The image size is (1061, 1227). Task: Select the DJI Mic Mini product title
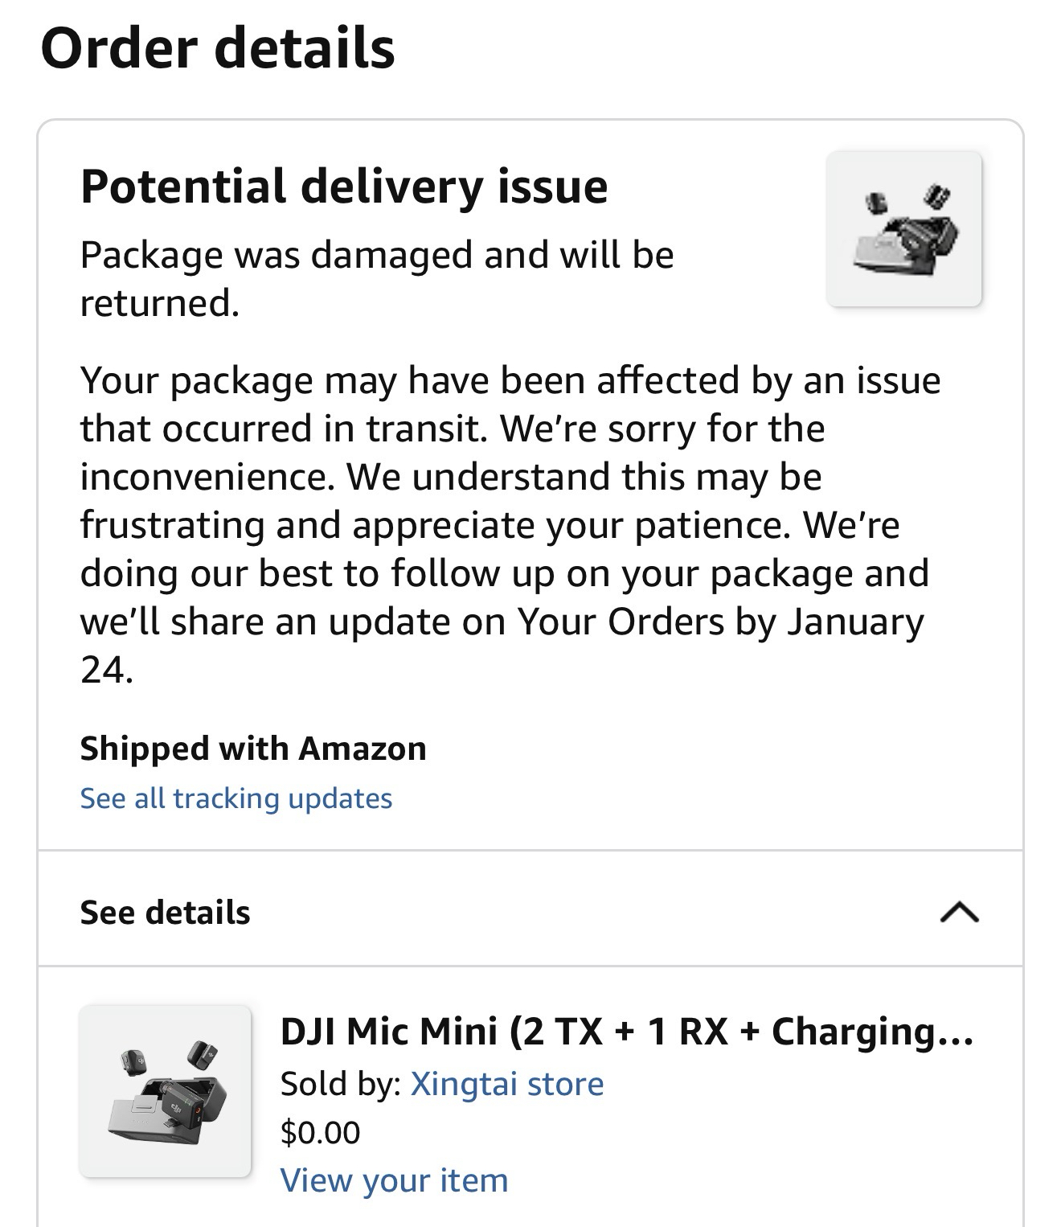tap(626, 1032)
